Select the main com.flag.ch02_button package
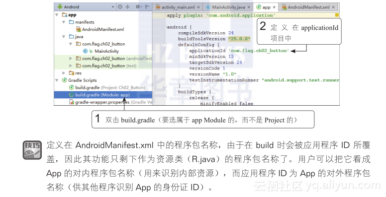The height and width of the screenshot is (197, 386). tap(103, 44)
